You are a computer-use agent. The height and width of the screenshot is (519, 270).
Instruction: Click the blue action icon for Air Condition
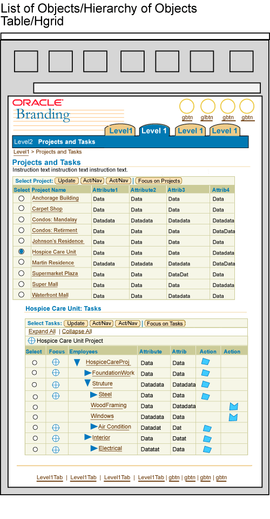coord(207,428)
